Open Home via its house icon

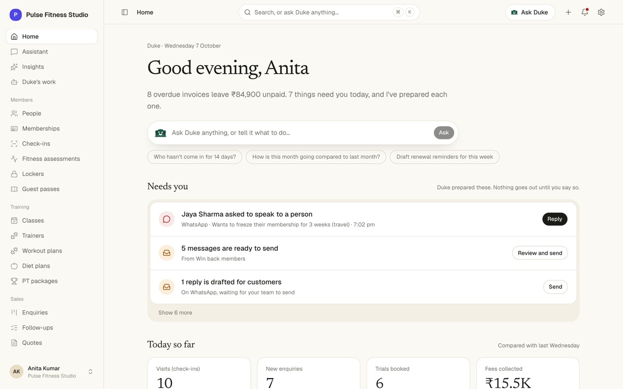(14, 37)
